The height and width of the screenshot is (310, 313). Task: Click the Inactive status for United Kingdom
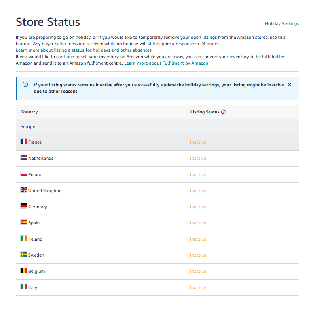point(198,191)
